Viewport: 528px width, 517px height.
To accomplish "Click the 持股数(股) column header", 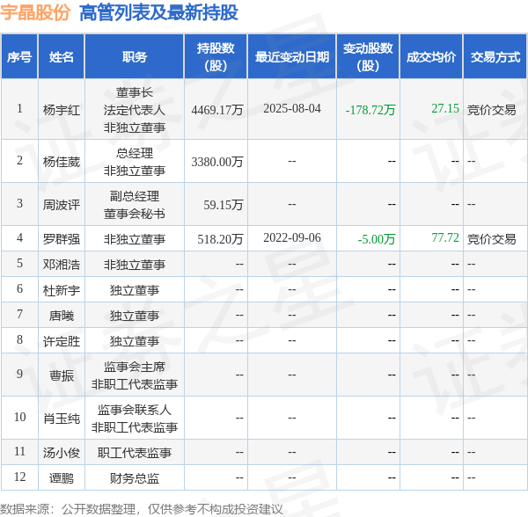I will (216, 57).
